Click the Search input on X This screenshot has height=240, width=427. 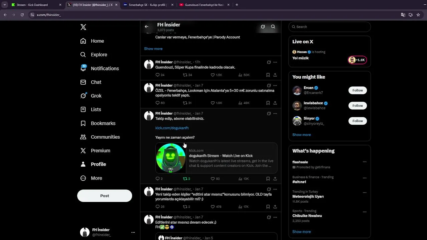330,27
